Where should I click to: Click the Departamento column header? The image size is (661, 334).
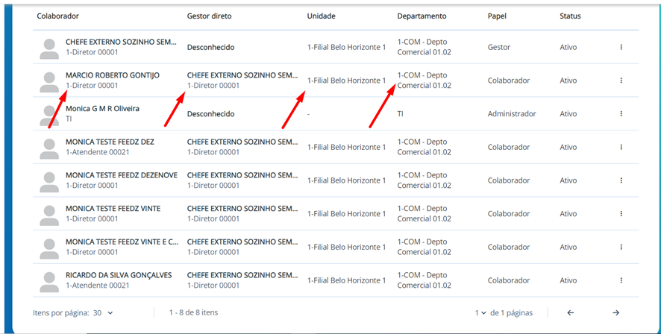pyautogui.click(x=422, y=16)
